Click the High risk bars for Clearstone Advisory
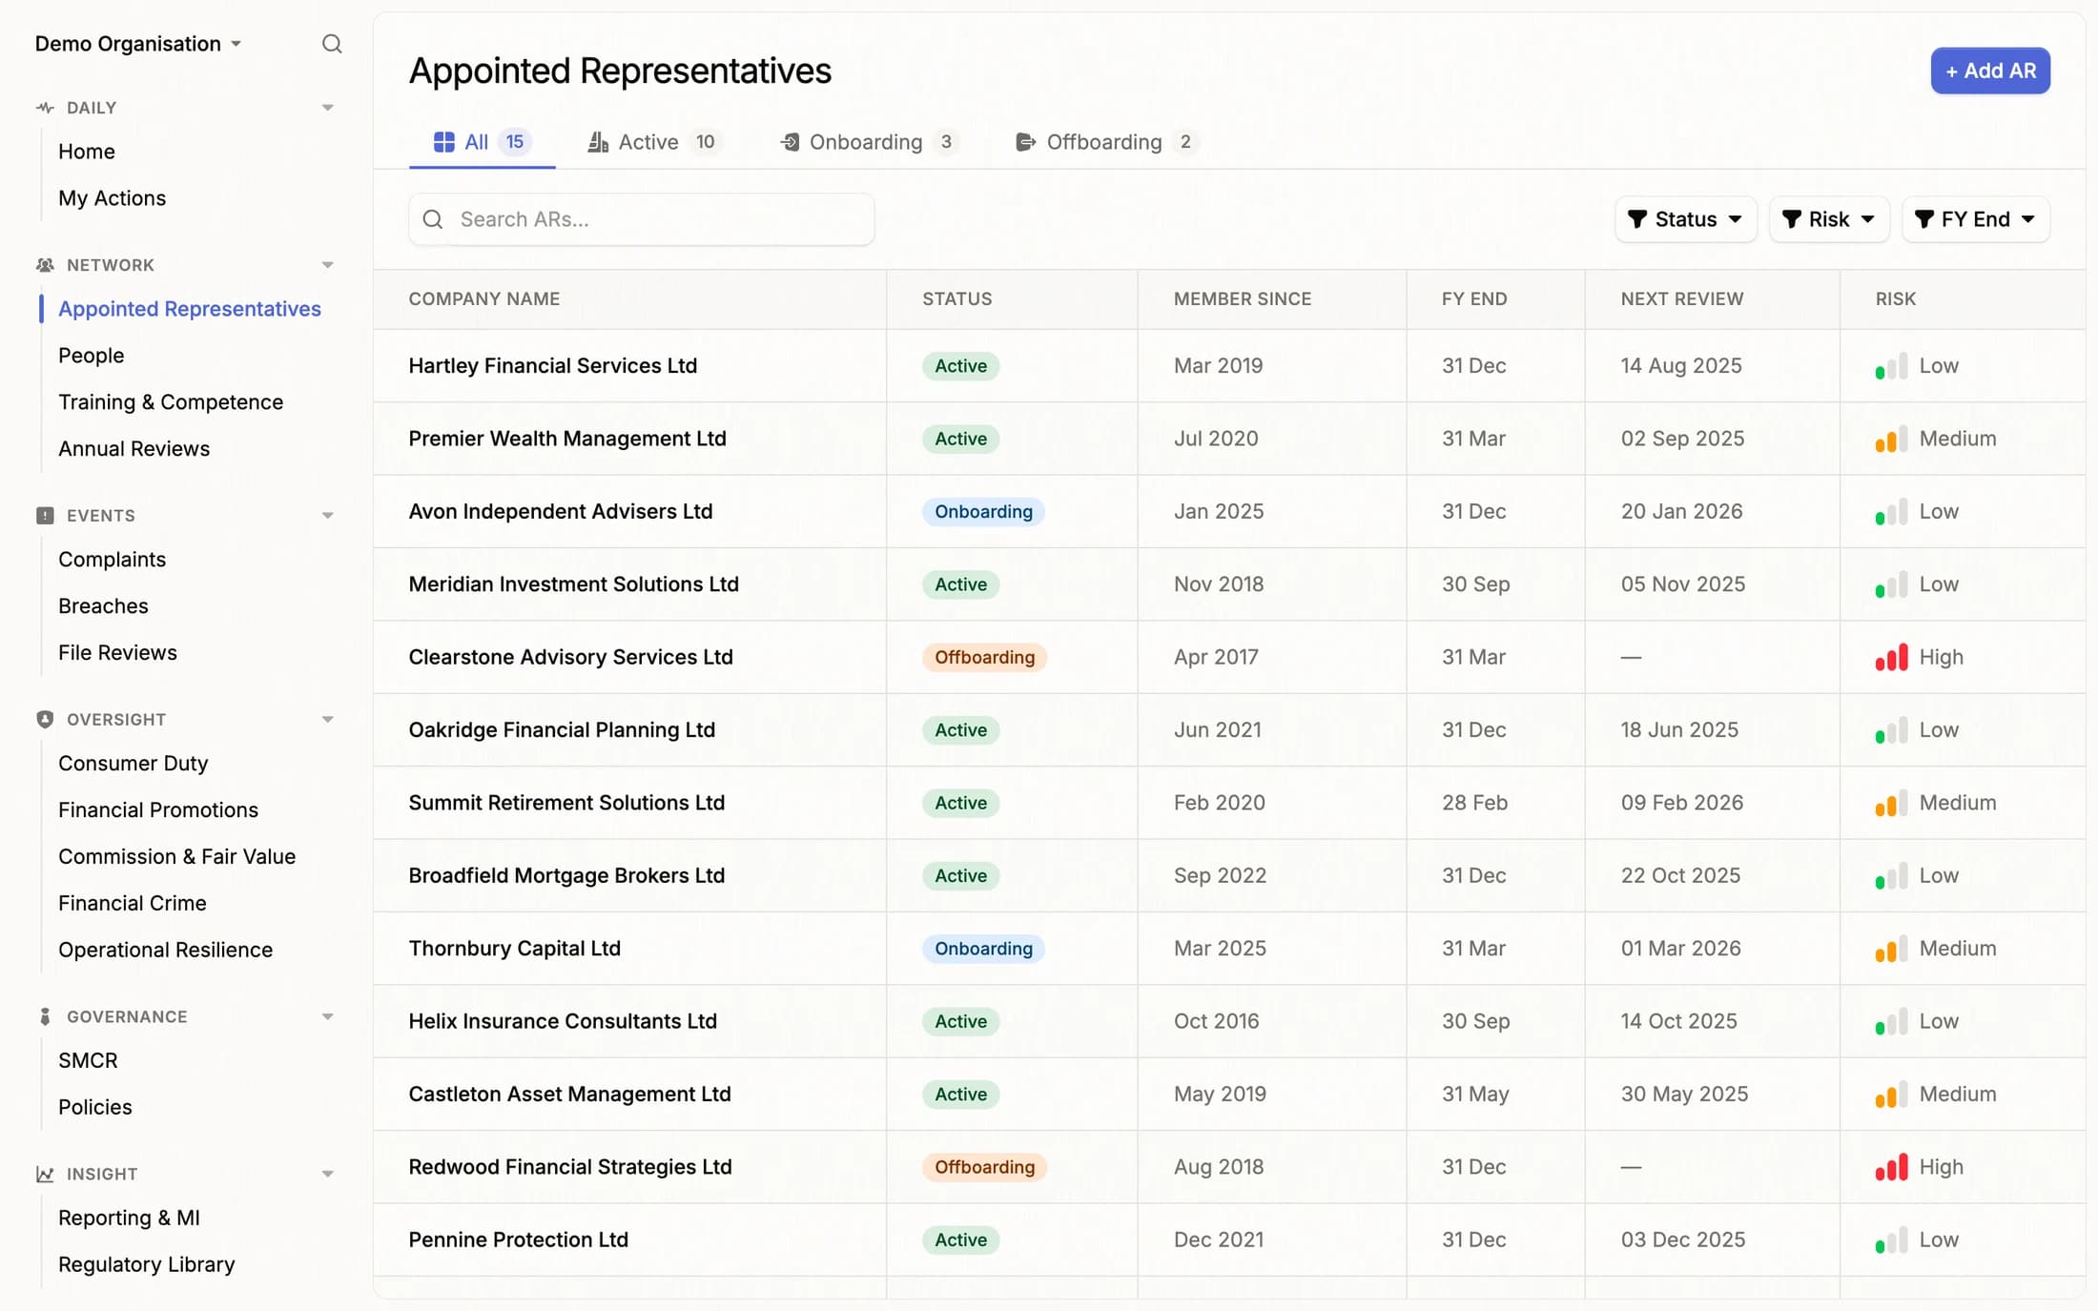 pyautogui.click(x=1891, y=657)
